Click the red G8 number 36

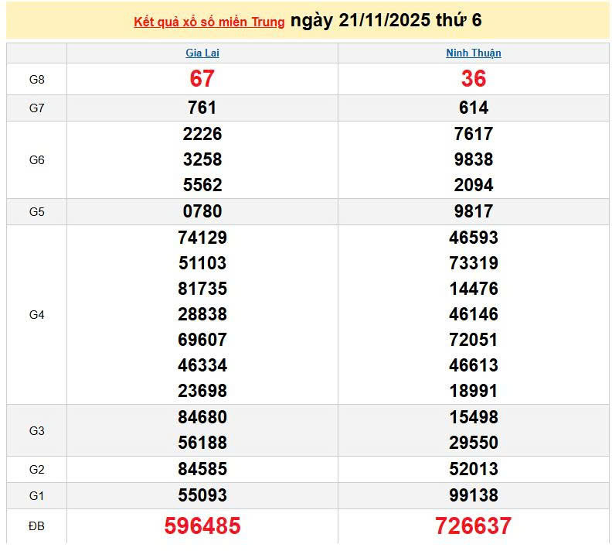coord(473,79)
